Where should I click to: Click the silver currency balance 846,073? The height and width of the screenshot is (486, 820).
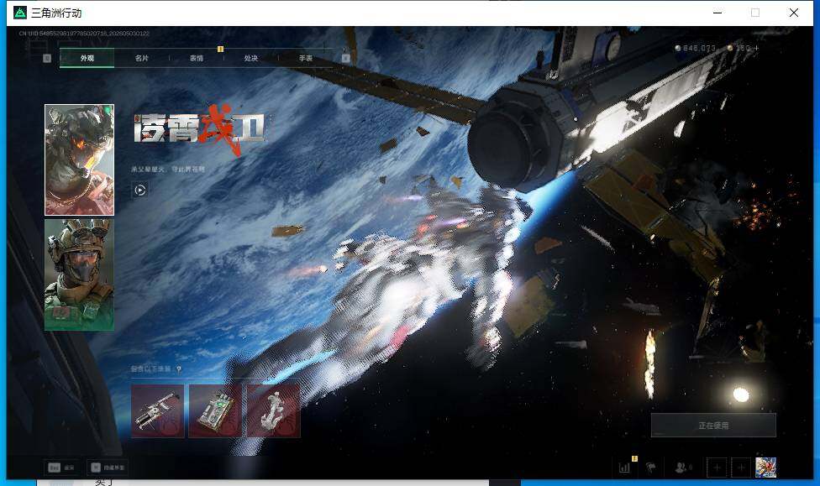point(695,48)
